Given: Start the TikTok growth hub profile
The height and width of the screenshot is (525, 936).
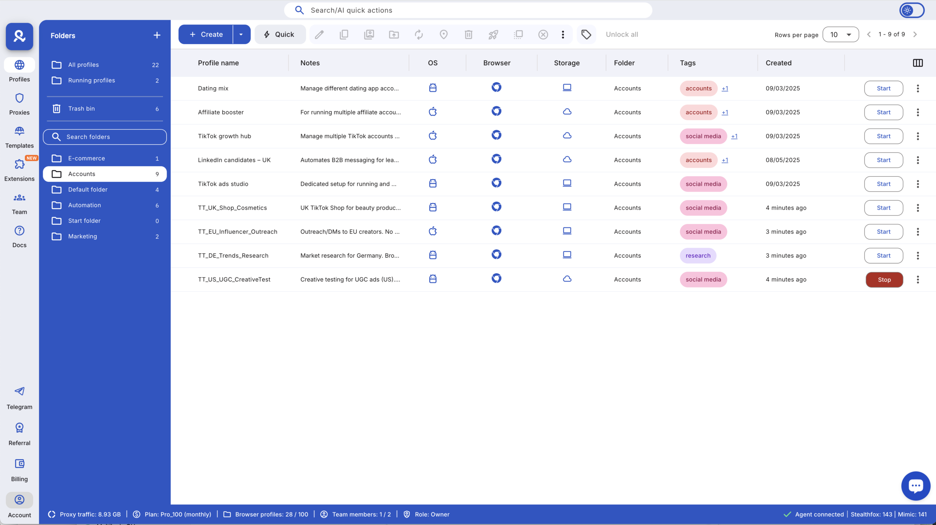Looking at the screenshot, I should (x=883, y=136).
